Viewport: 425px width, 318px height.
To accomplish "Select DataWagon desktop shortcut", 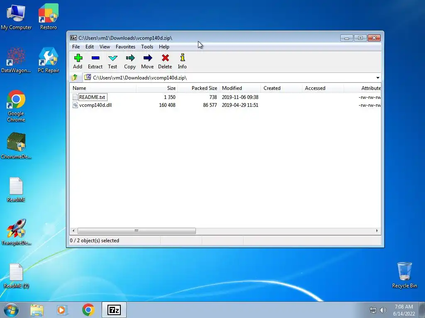I will pos(16,60).
